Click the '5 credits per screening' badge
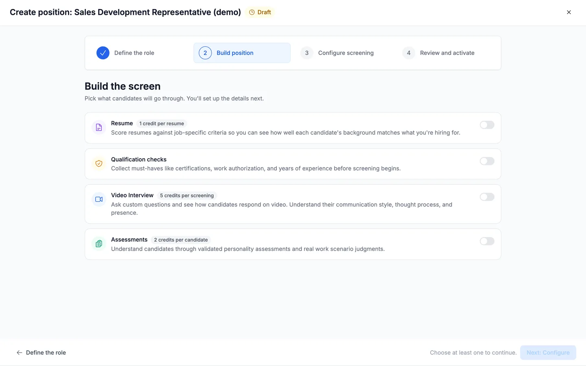Screen dimensions: 586x366 pos(187,196)
